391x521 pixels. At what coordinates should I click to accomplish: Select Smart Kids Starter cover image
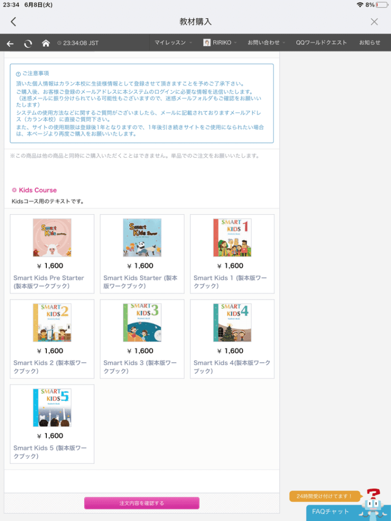click(142, 238)
